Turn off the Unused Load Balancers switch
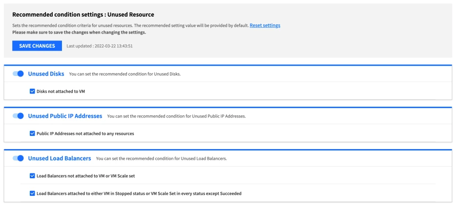Viewport: 457px width, 208px height. coord(18,158)
